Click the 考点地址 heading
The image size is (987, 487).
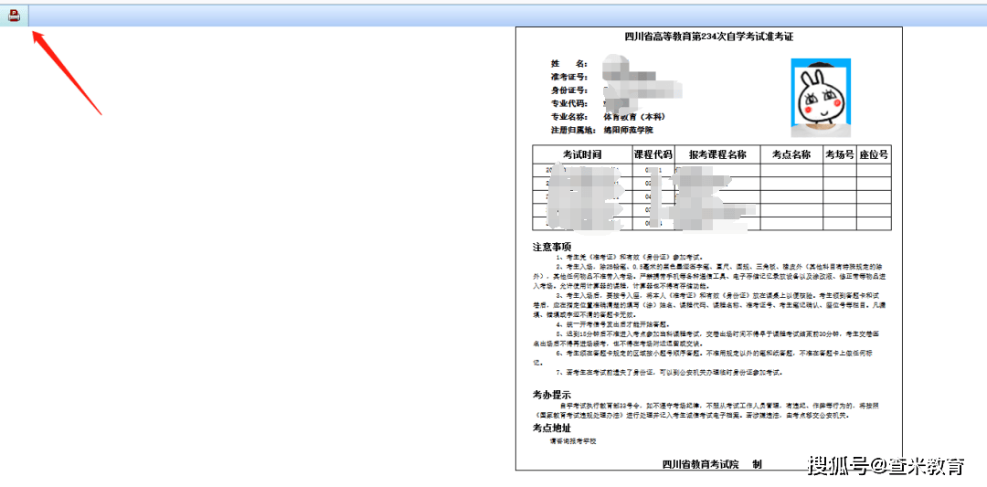(551, 428)
